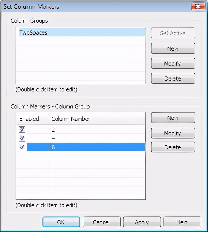Open Help for column markers

182,222
